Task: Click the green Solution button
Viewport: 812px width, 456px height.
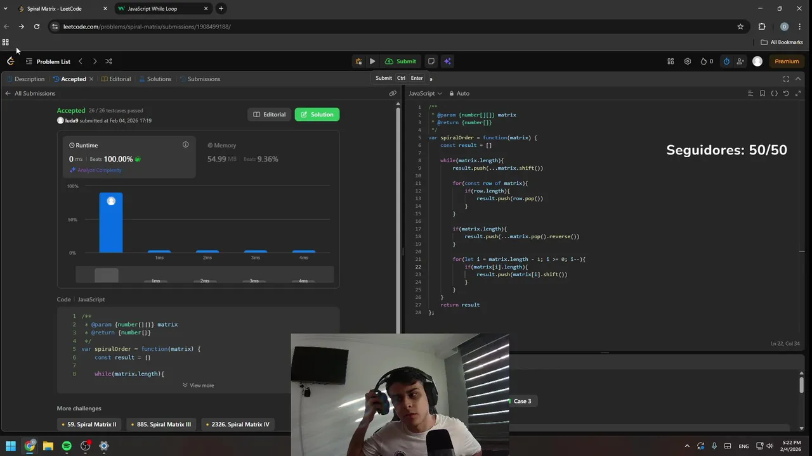Action: pos(317,115)
